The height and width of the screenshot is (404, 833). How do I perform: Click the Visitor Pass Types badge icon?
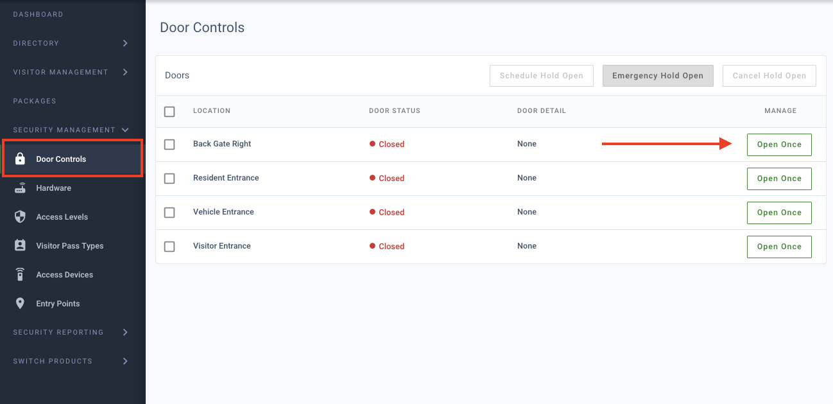pos(20,246)
